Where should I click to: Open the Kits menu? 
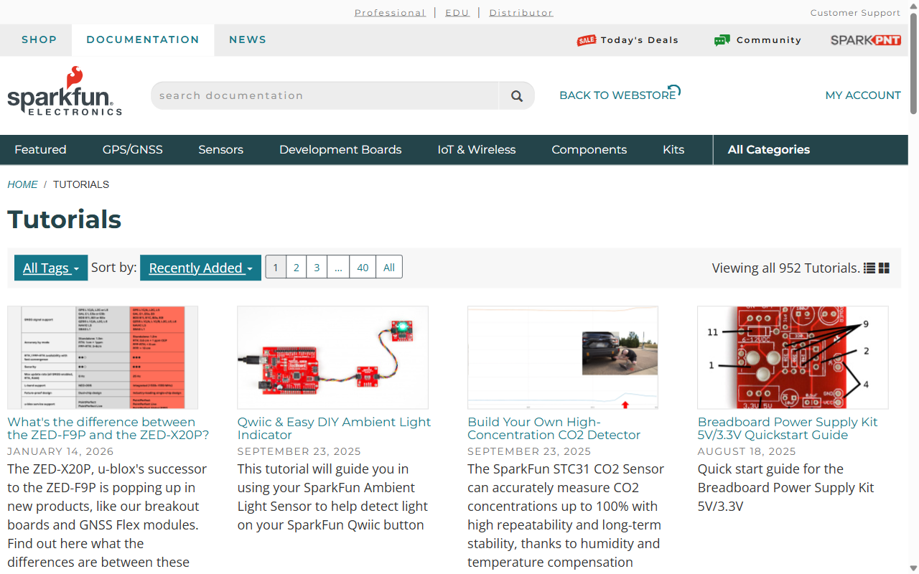(x=673, y=150)
